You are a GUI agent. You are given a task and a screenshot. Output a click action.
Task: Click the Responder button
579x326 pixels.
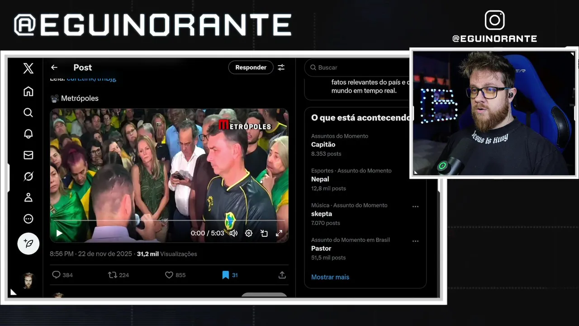(251, 67)
